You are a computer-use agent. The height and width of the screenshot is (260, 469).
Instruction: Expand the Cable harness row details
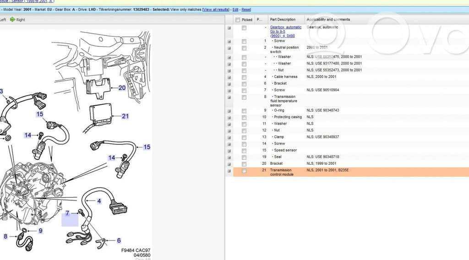coord(229,77)
